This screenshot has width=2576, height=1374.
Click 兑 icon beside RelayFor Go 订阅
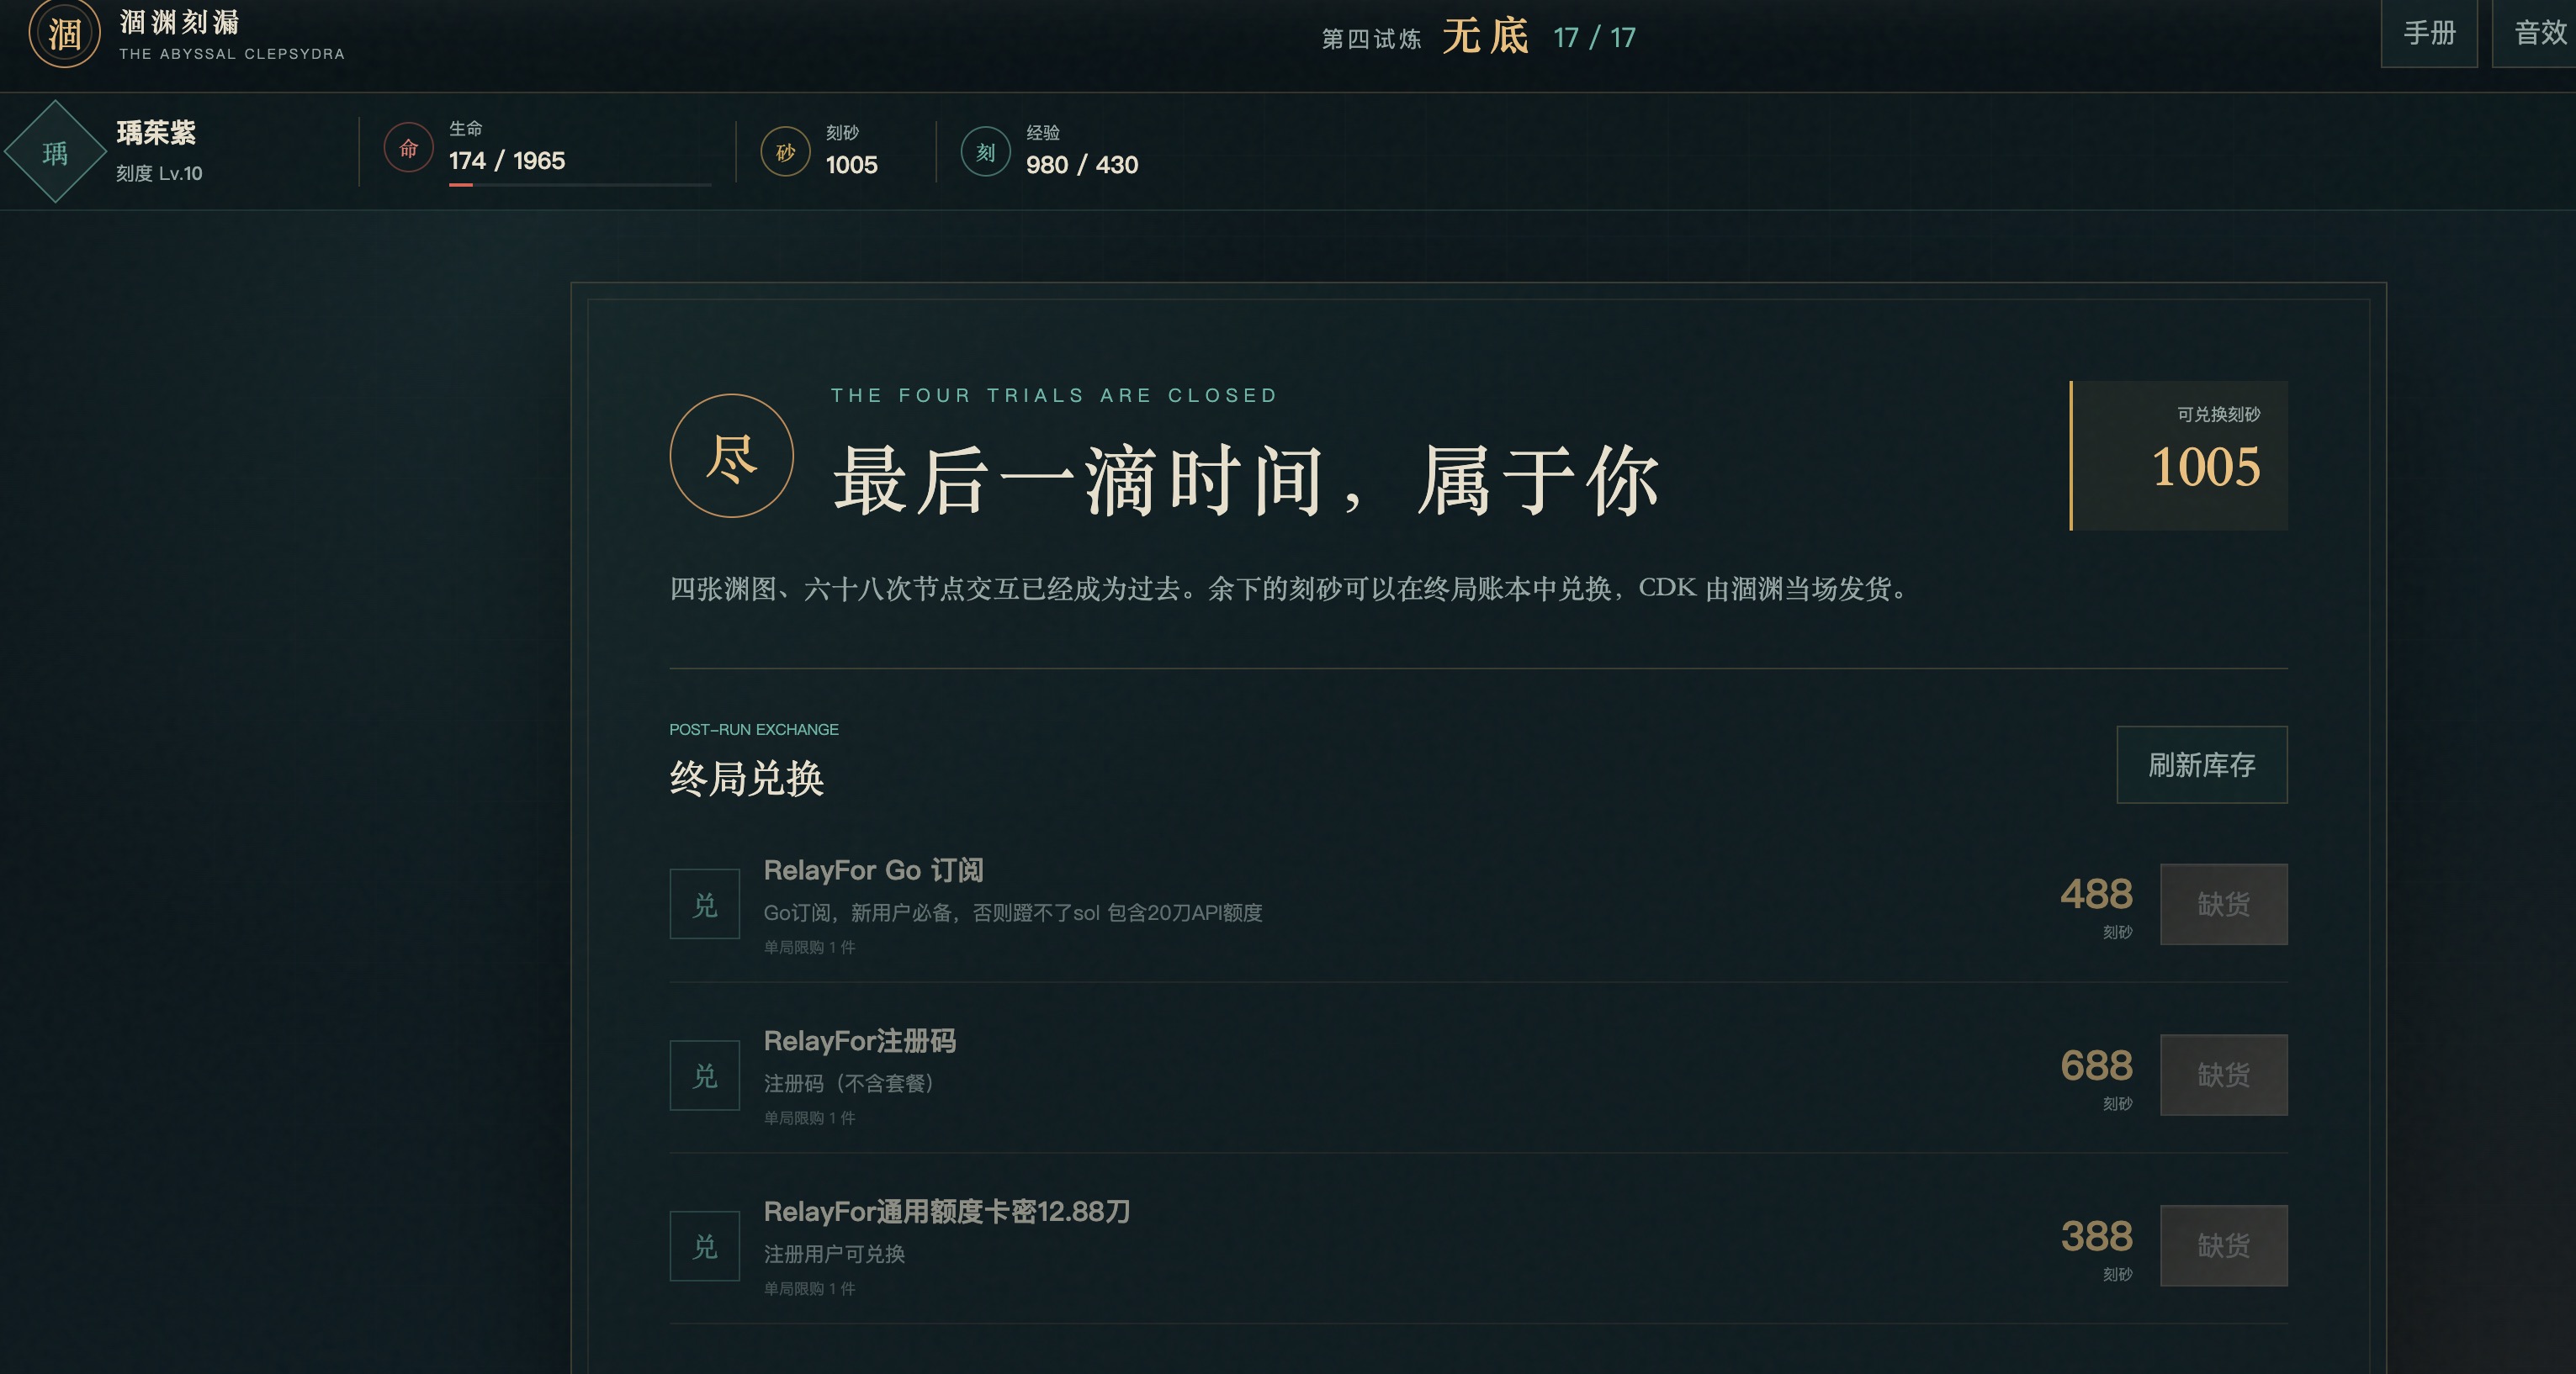(704, 904)
